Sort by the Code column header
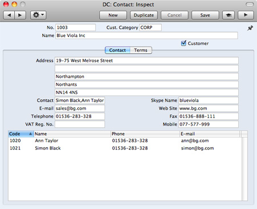 21,134
